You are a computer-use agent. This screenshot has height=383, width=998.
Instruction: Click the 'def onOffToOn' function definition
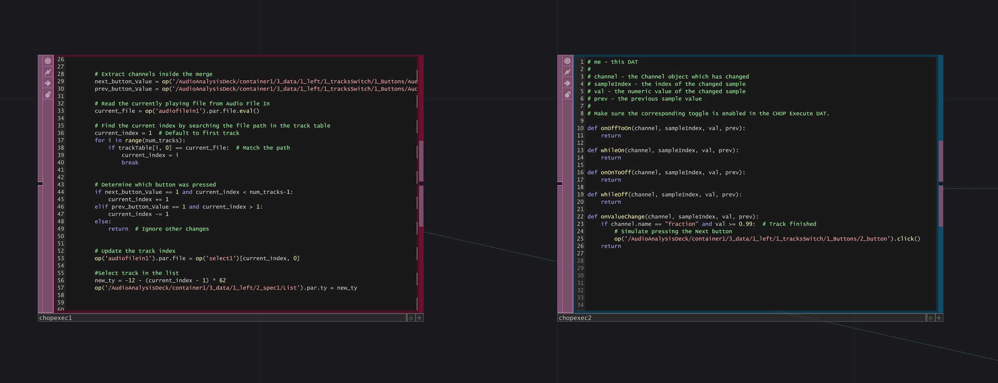point(666,128)
